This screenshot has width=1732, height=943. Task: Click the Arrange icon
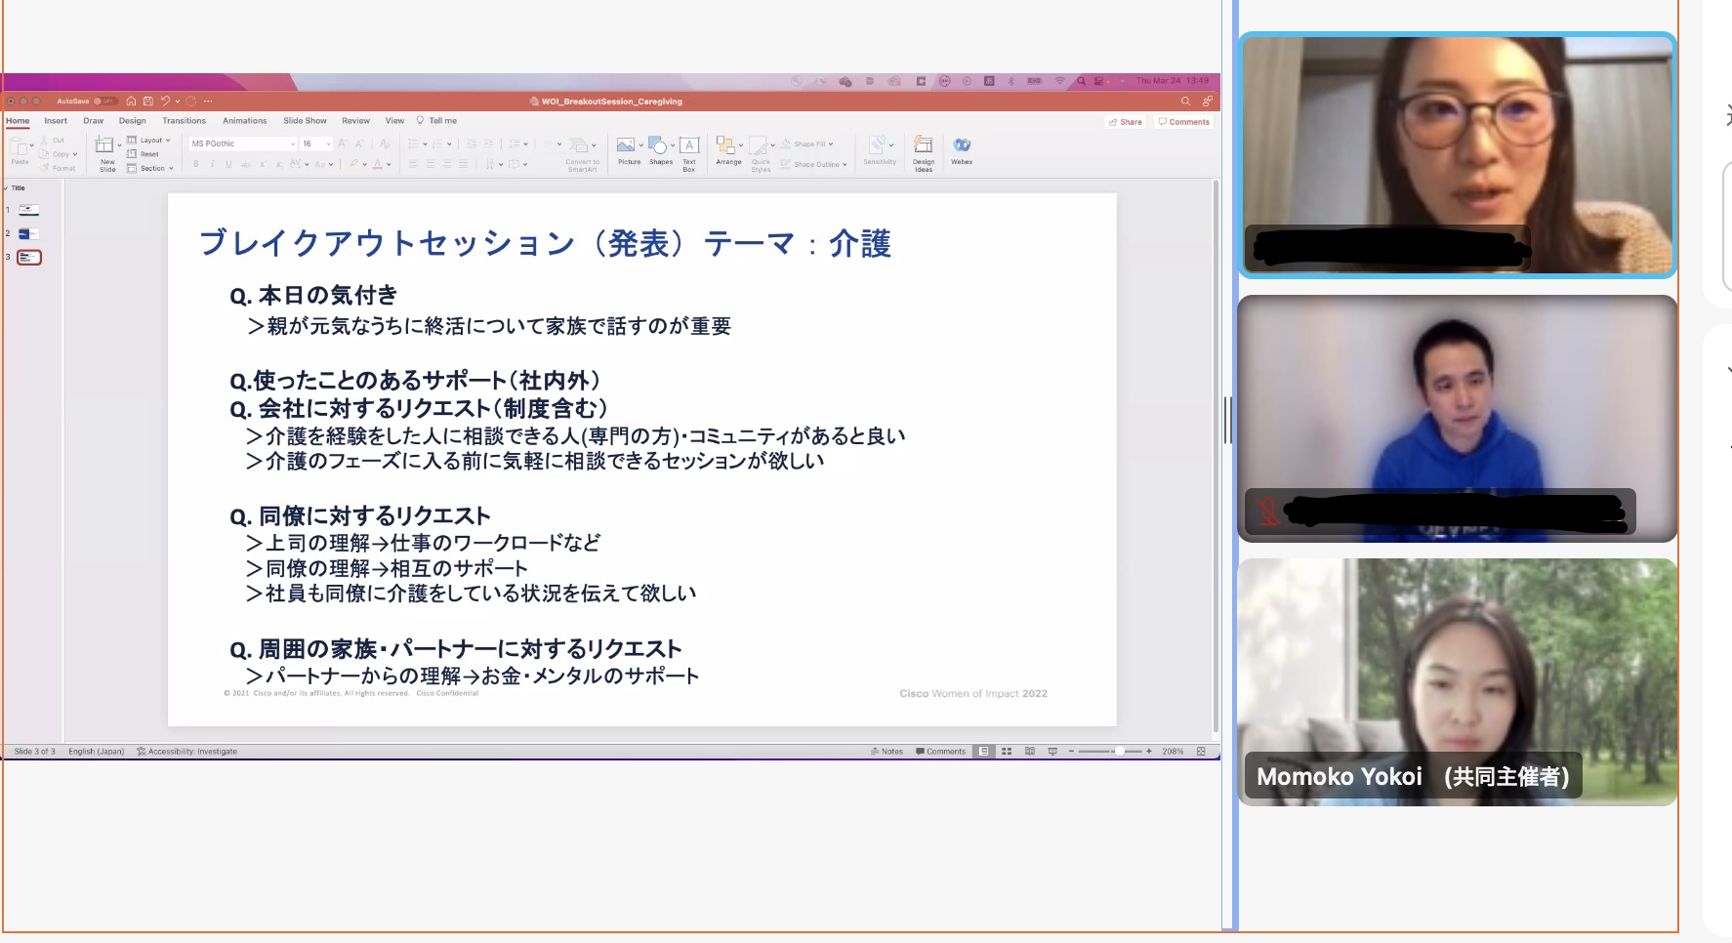[727, 146]
